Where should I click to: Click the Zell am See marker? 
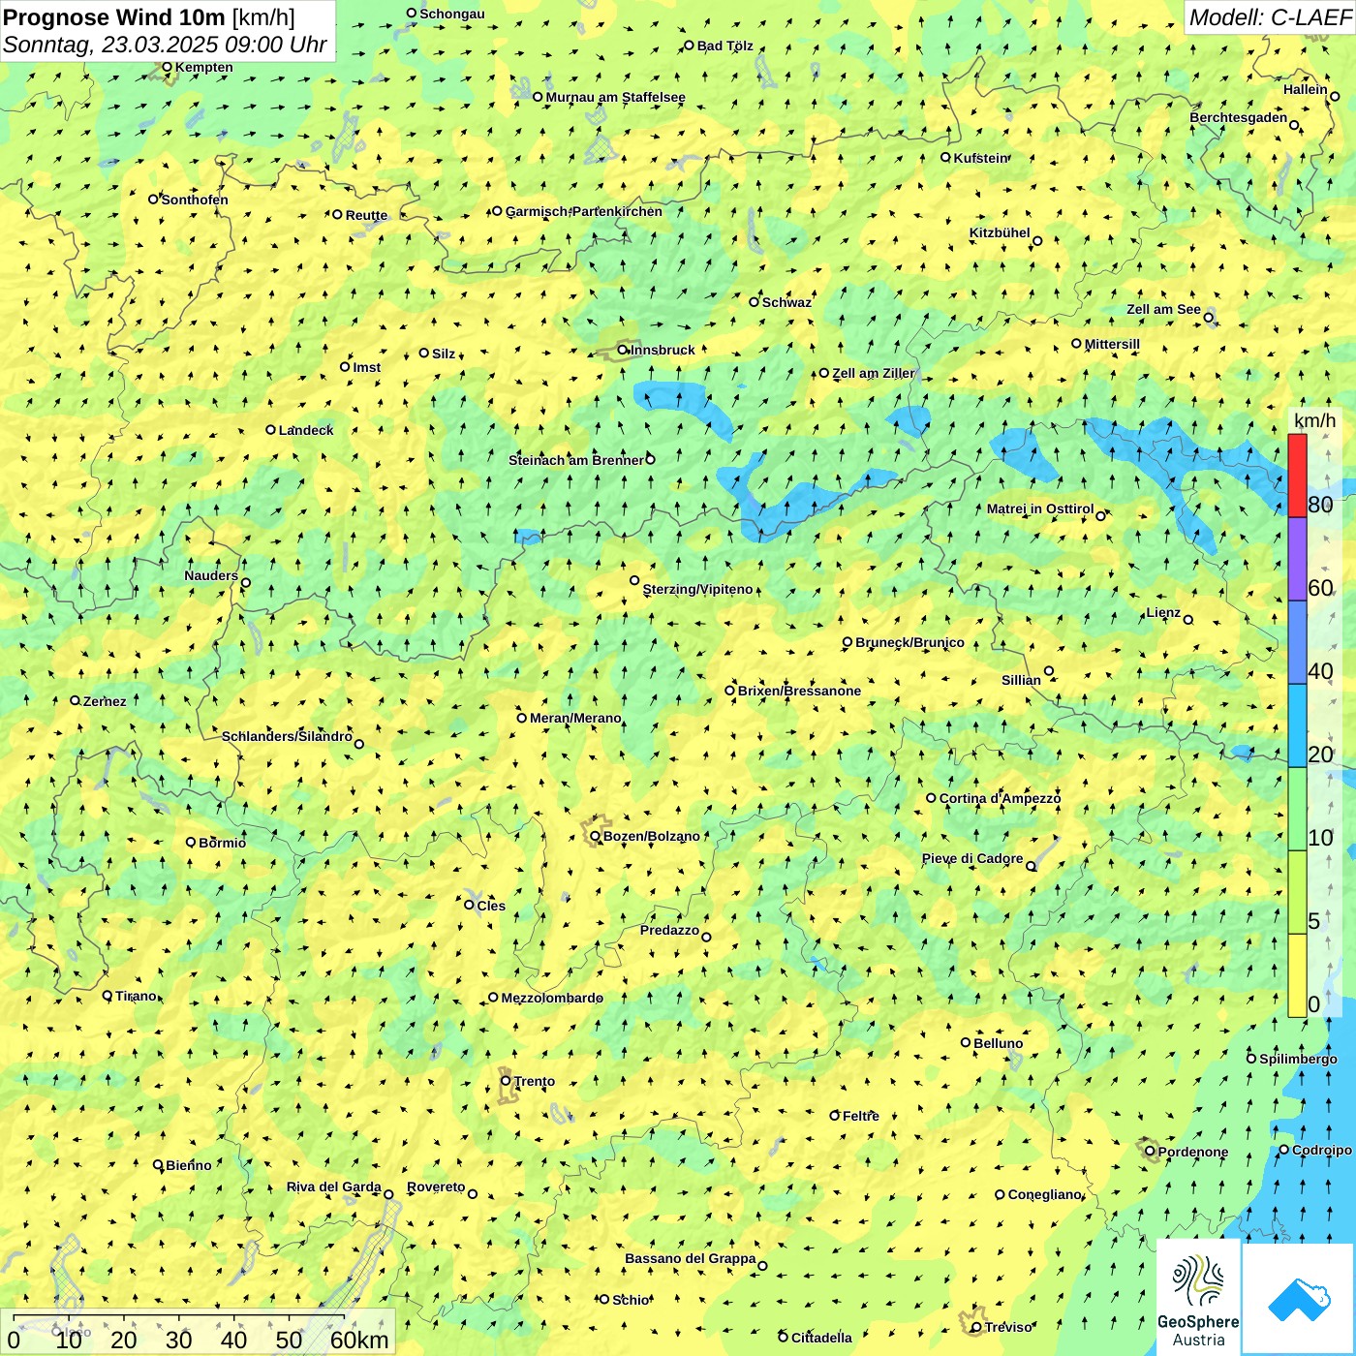(x=1209, y=318)
